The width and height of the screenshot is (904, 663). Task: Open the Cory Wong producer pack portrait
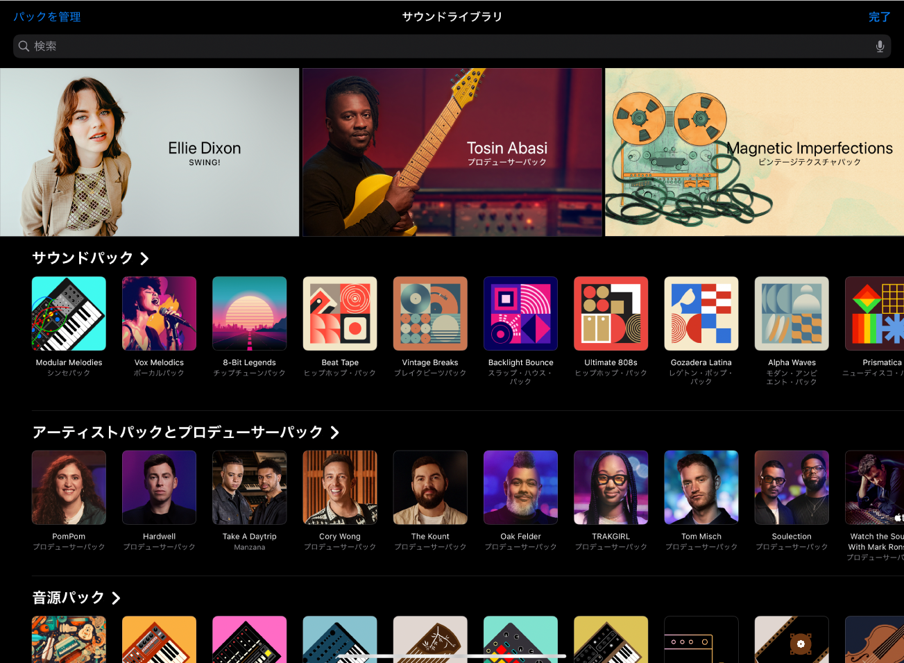click(340, 487)
